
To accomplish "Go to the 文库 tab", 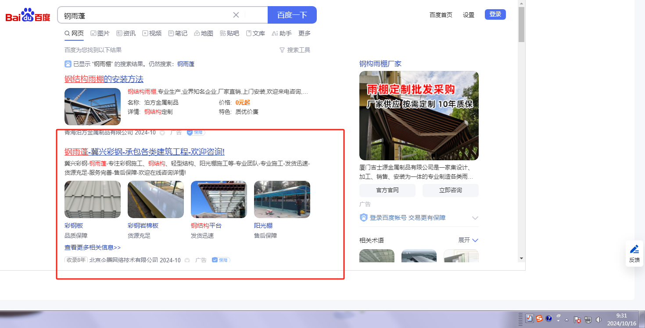I will point(255,33).
